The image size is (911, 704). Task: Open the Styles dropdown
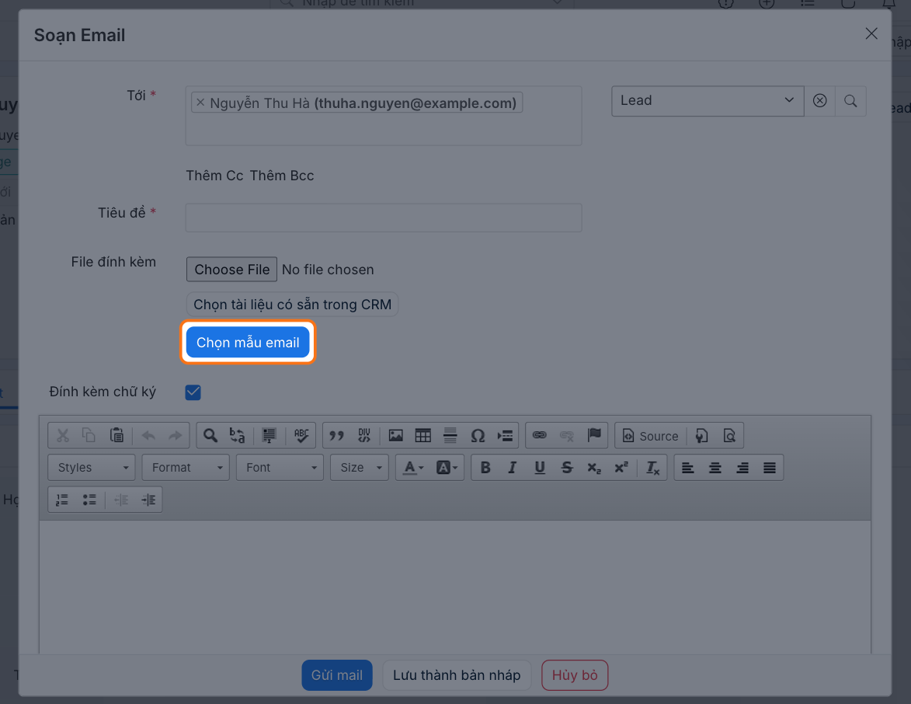point(92,468)
